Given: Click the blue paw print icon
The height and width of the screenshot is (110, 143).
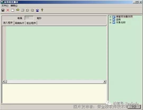Looking at the screenshot, I should [x=37, y=10].
